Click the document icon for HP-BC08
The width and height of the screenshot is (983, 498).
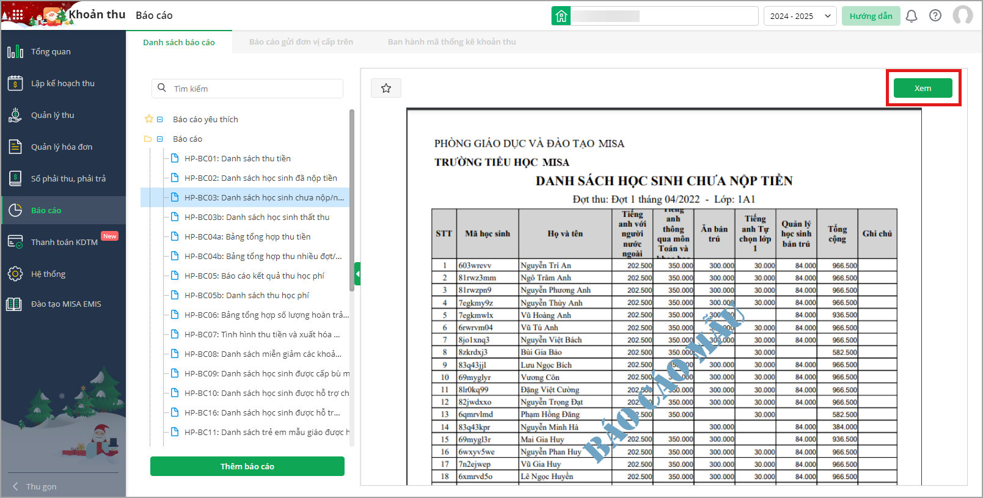point(175,354)
